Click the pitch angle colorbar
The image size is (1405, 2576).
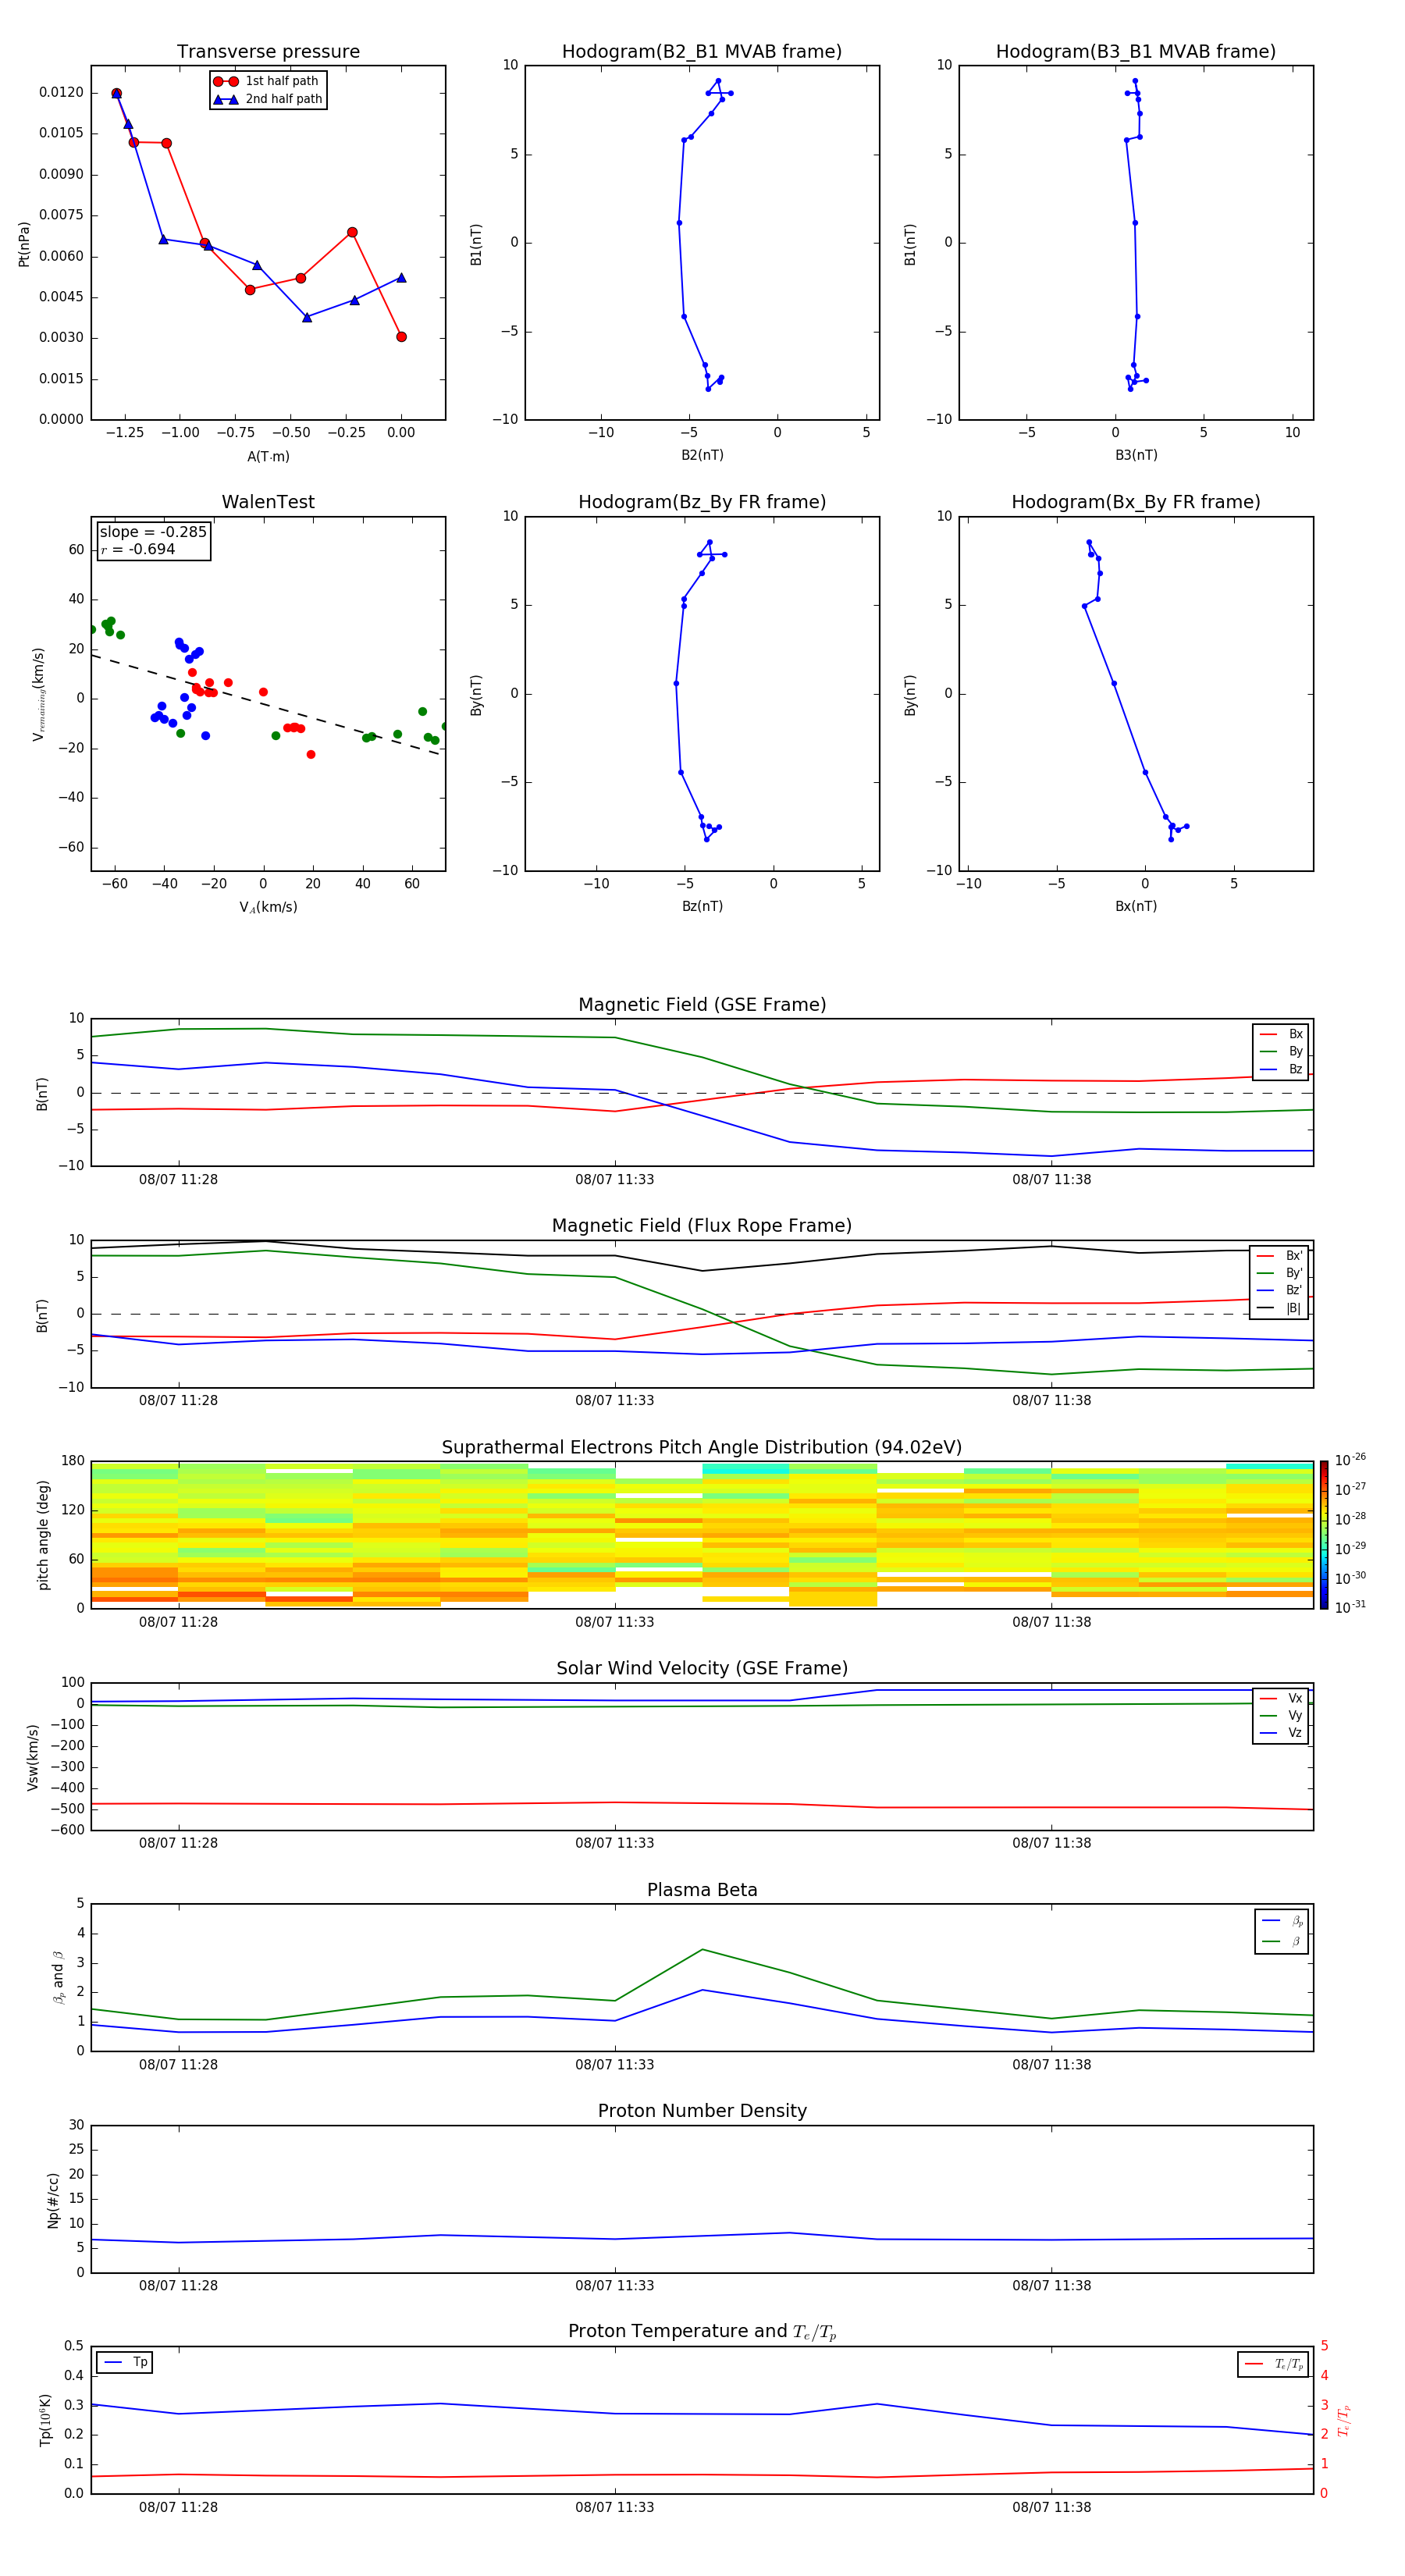pos(1324,1535)
